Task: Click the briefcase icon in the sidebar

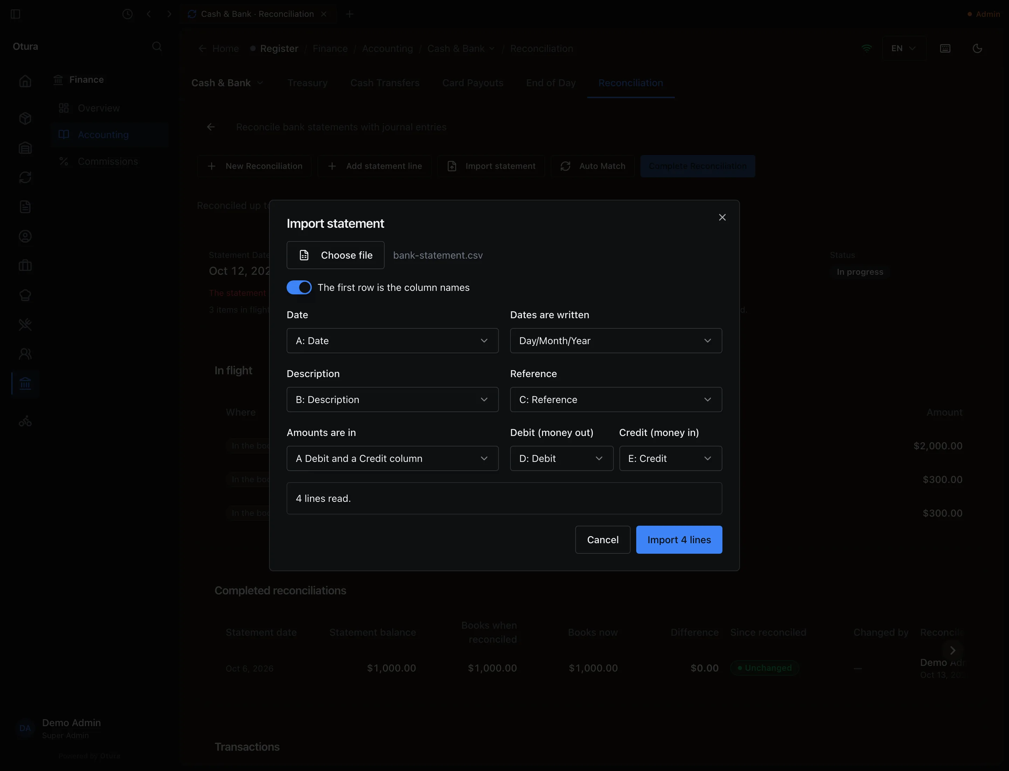Action: pyautogui.click(x=25, y=265)
